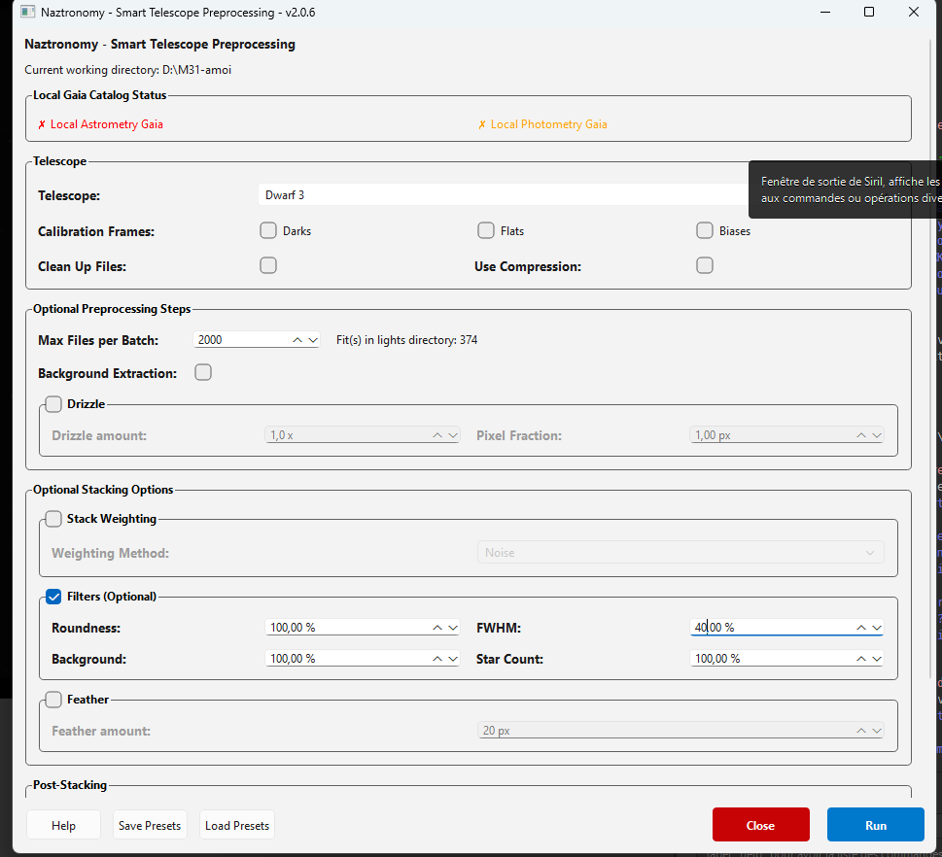This screenshot has height=857, width=942.
Task: Click the current working directory text
Action: coord(128,70)
